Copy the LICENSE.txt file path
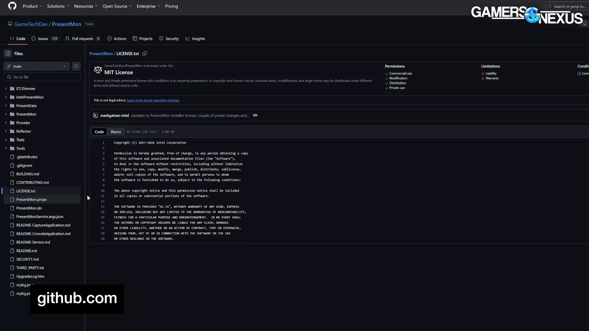 [145, 54]
